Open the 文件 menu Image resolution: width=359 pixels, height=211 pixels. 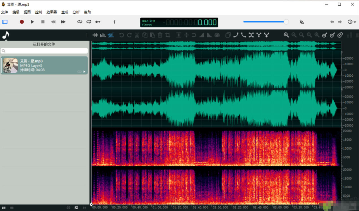[x=5, y=12]
